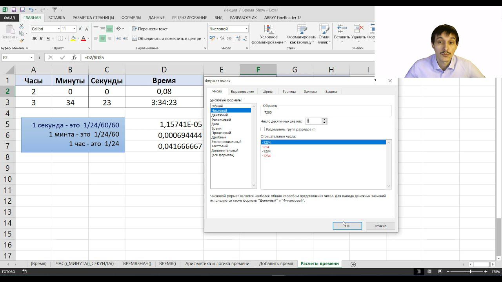Image resolution: width=502 pixels, height=282 pixels.
Task: Open the ФОРМУЛЫ ribbon tab
Action: tap(131, 18)
